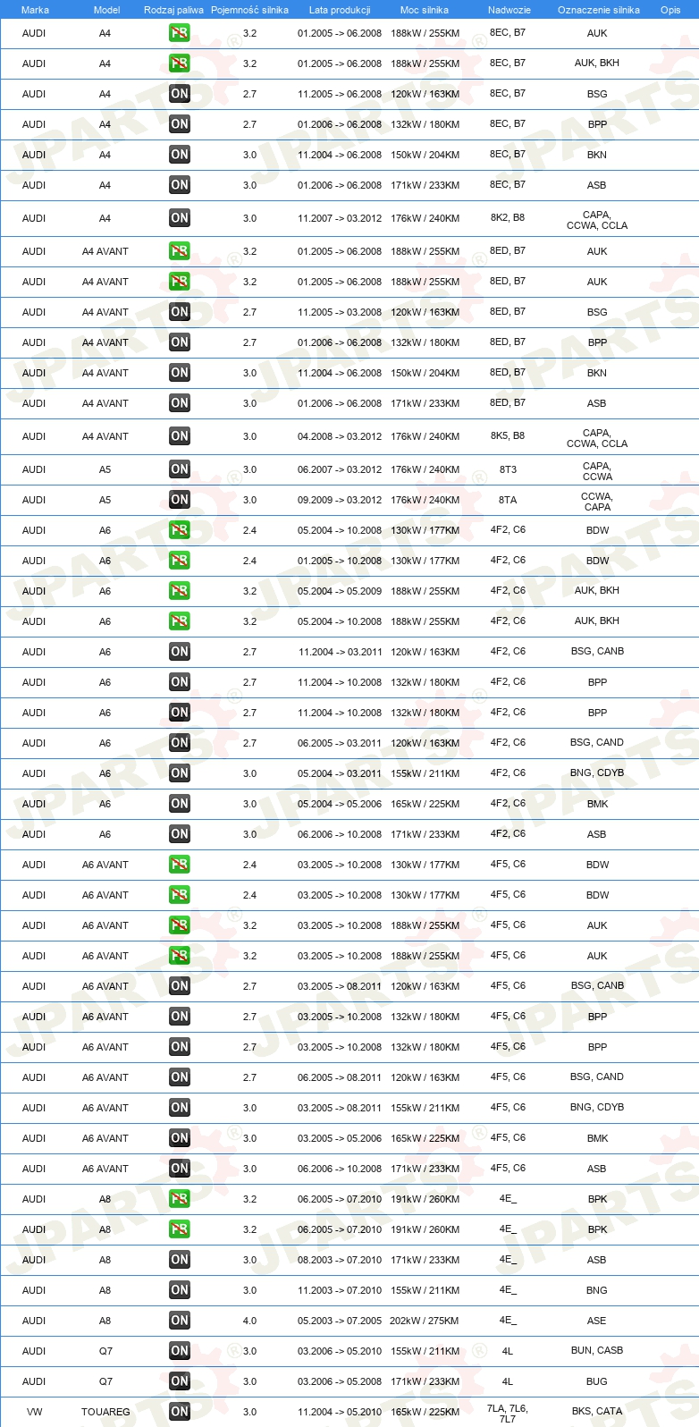
Task: Click the Opis column header
Action: pyautogui.click(x=670, y=10)
